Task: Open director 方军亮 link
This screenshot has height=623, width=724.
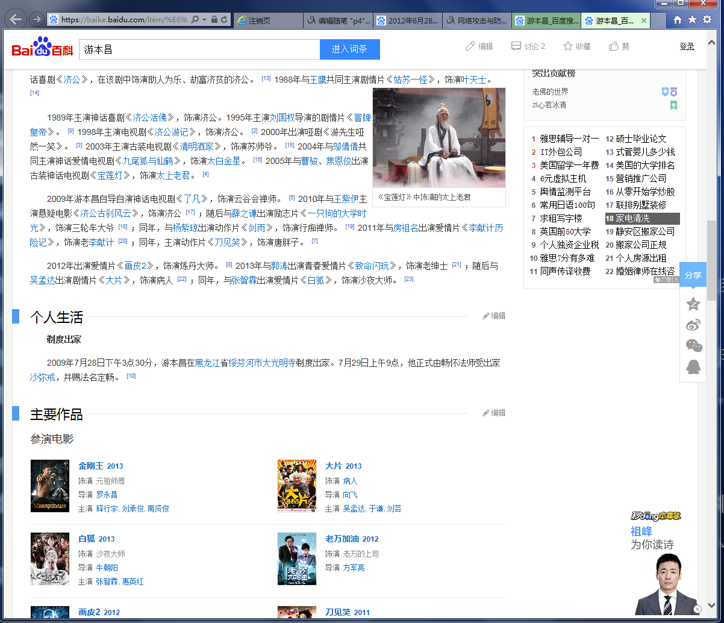Action: (x=354, y=568)
